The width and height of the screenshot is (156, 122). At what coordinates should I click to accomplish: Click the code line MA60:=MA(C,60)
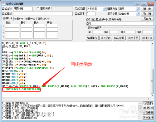[x=14, y=83]
